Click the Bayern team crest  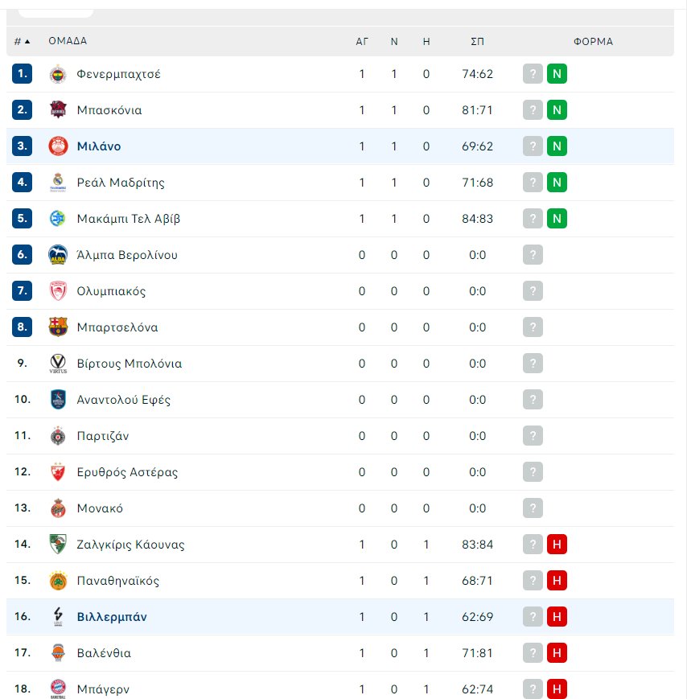[x=58, y=689]
